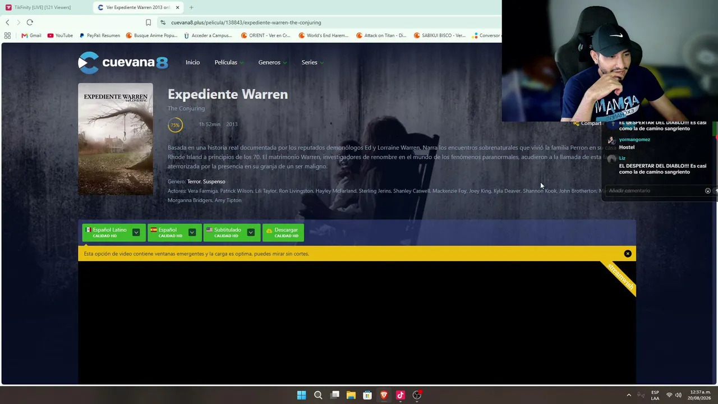Viewport: 718px width, 404px height.
Task: Click the Añadir comentario input field
Action: [654, 191]
